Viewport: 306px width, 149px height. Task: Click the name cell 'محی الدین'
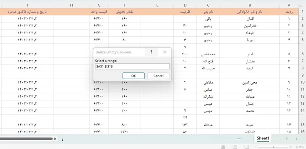[x=250, y=82]
